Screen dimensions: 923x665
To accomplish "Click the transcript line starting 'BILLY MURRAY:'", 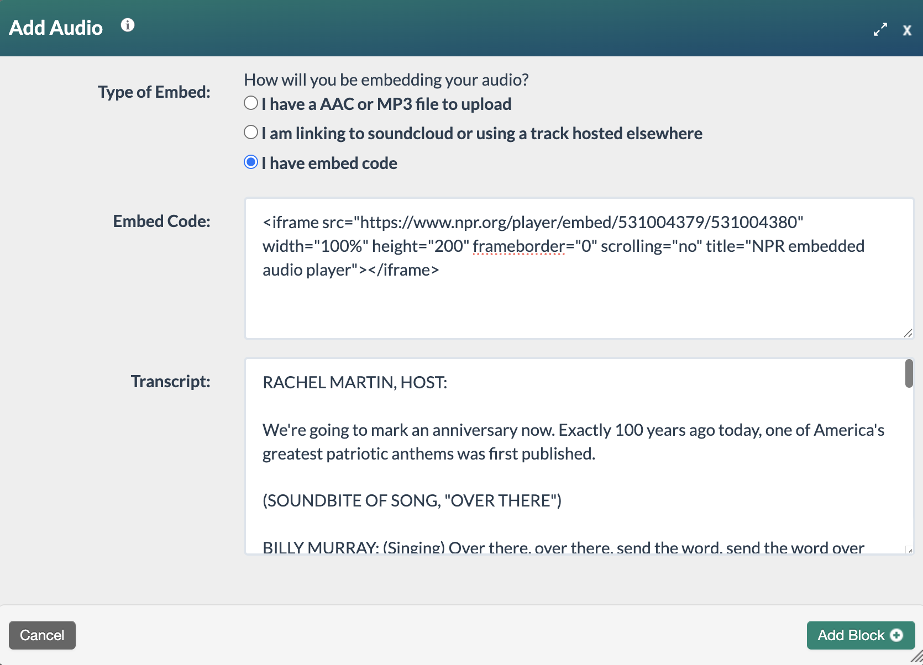I will point(563,547).
